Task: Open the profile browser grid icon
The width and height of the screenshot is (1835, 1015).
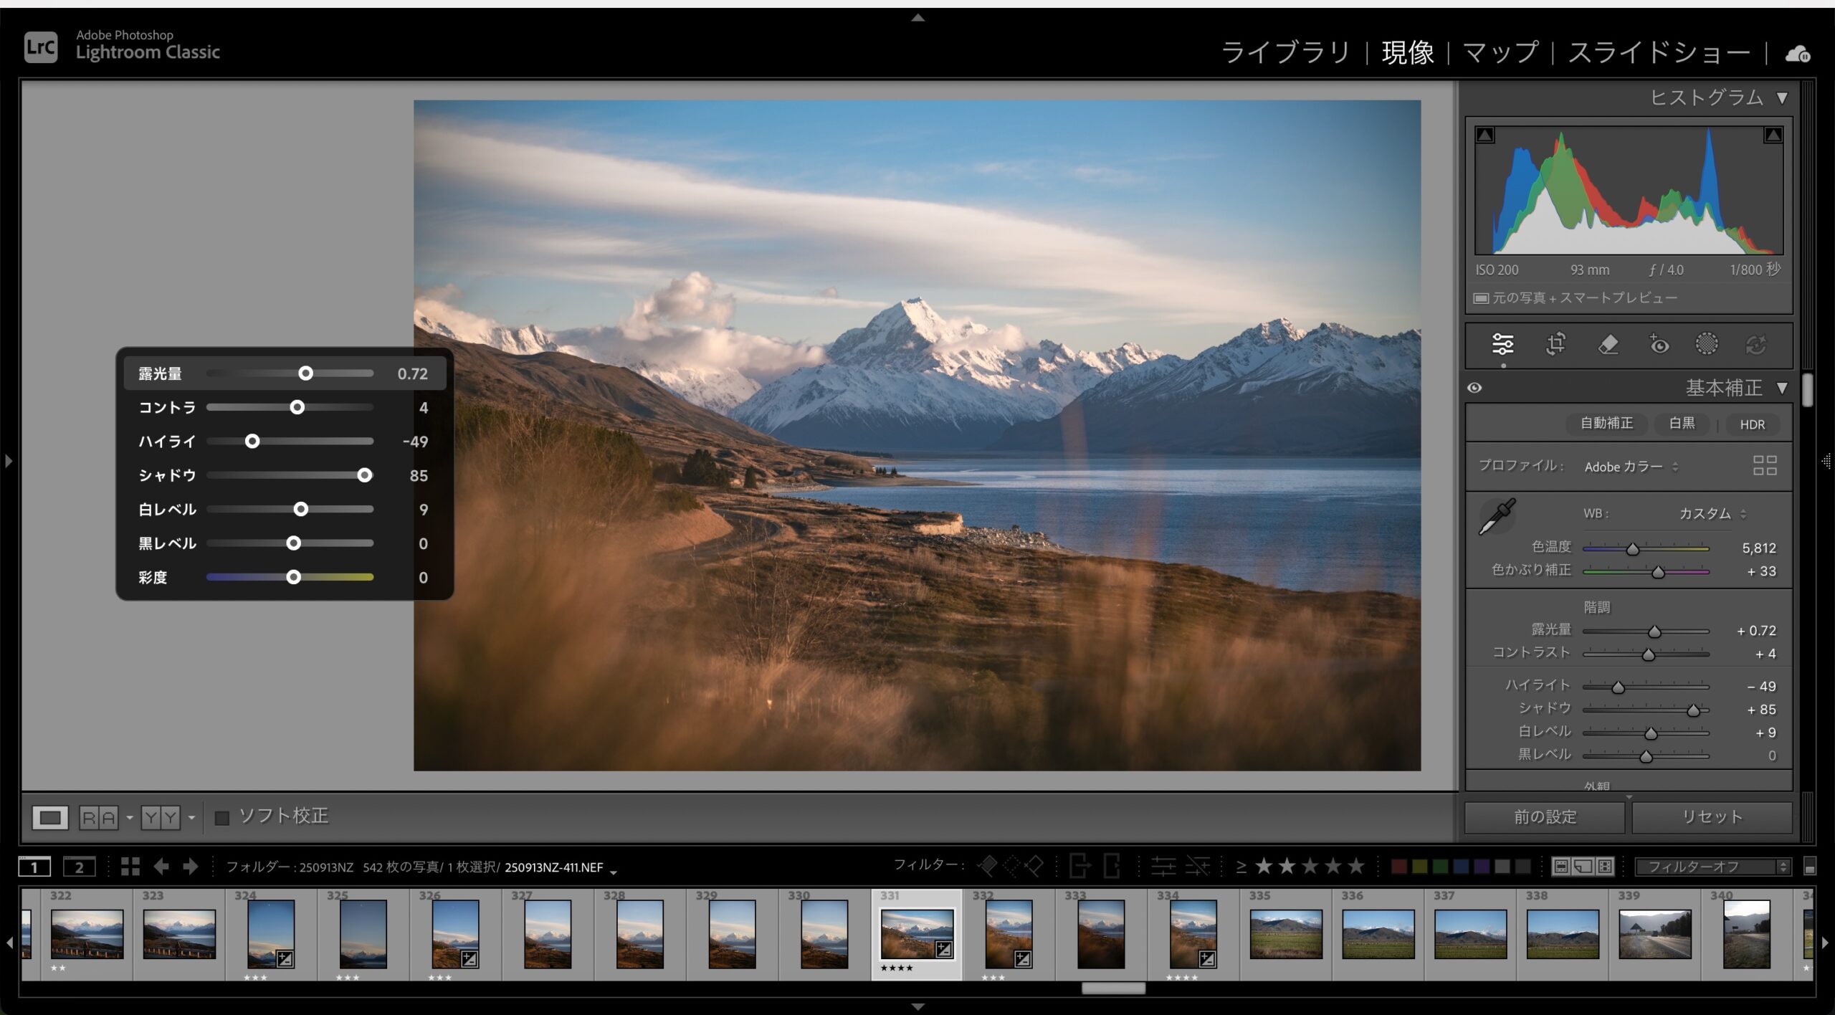Action: (x=1764, y=466)
